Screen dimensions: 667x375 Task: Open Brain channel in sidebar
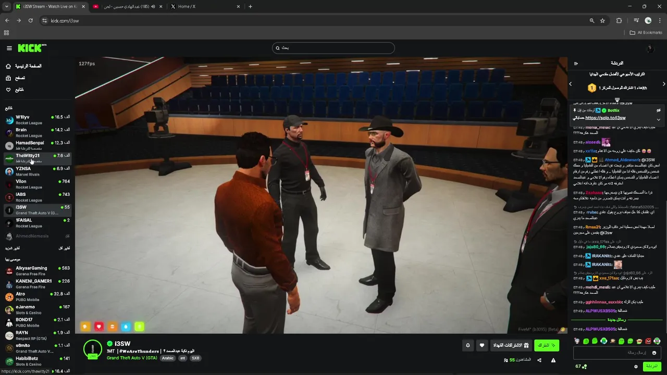point(36,132)
